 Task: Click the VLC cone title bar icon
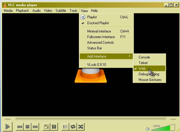(5, 5)
